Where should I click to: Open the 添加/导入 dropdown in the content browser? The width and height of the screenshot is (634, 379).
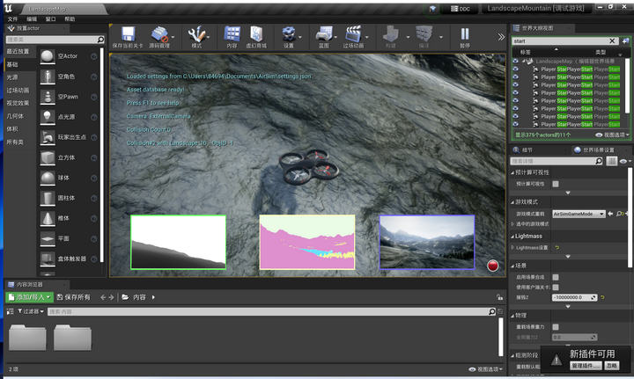29,297
